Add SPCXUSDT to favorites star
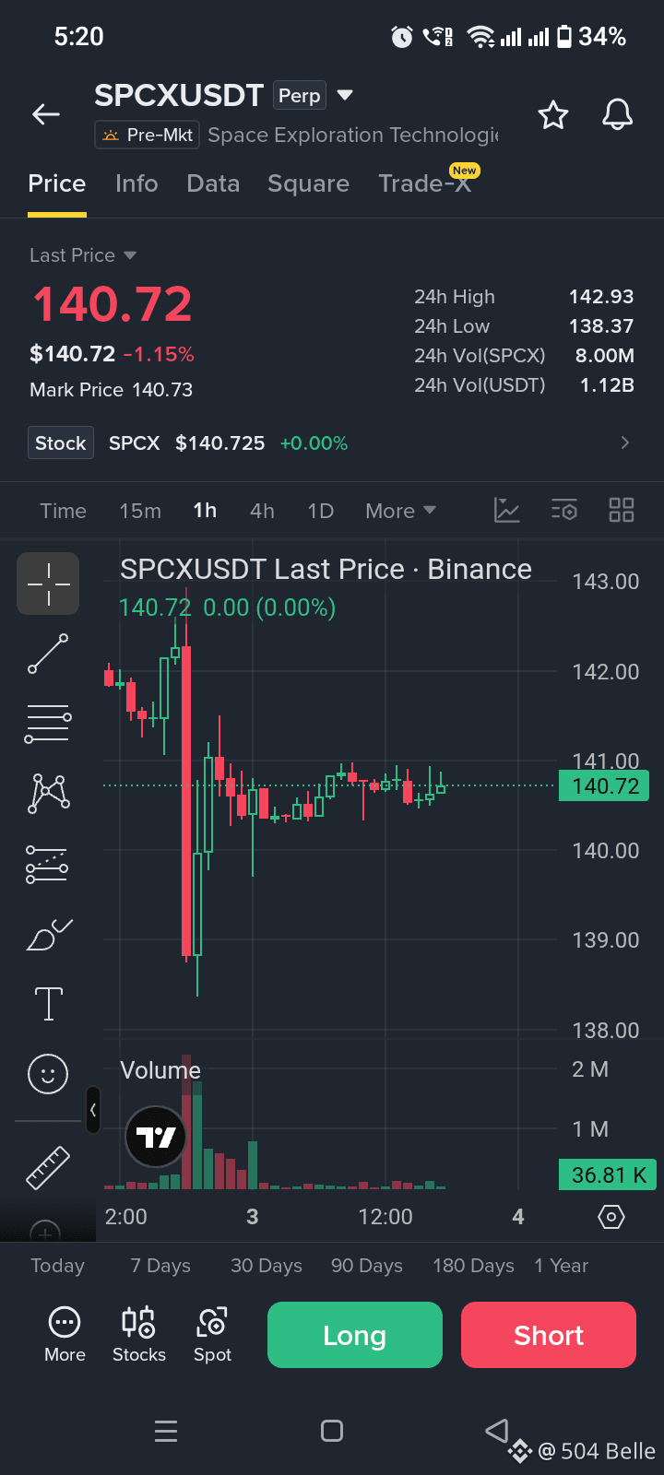 pos(553,115)
